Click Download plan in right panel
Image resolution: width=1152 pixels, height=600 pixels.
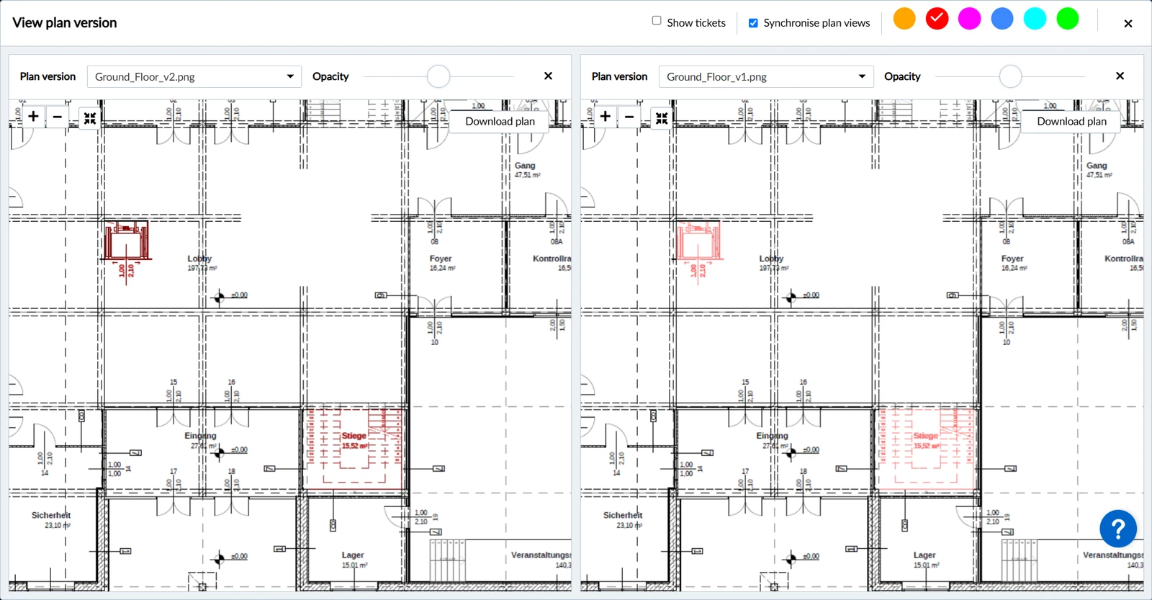point(1071,121)
